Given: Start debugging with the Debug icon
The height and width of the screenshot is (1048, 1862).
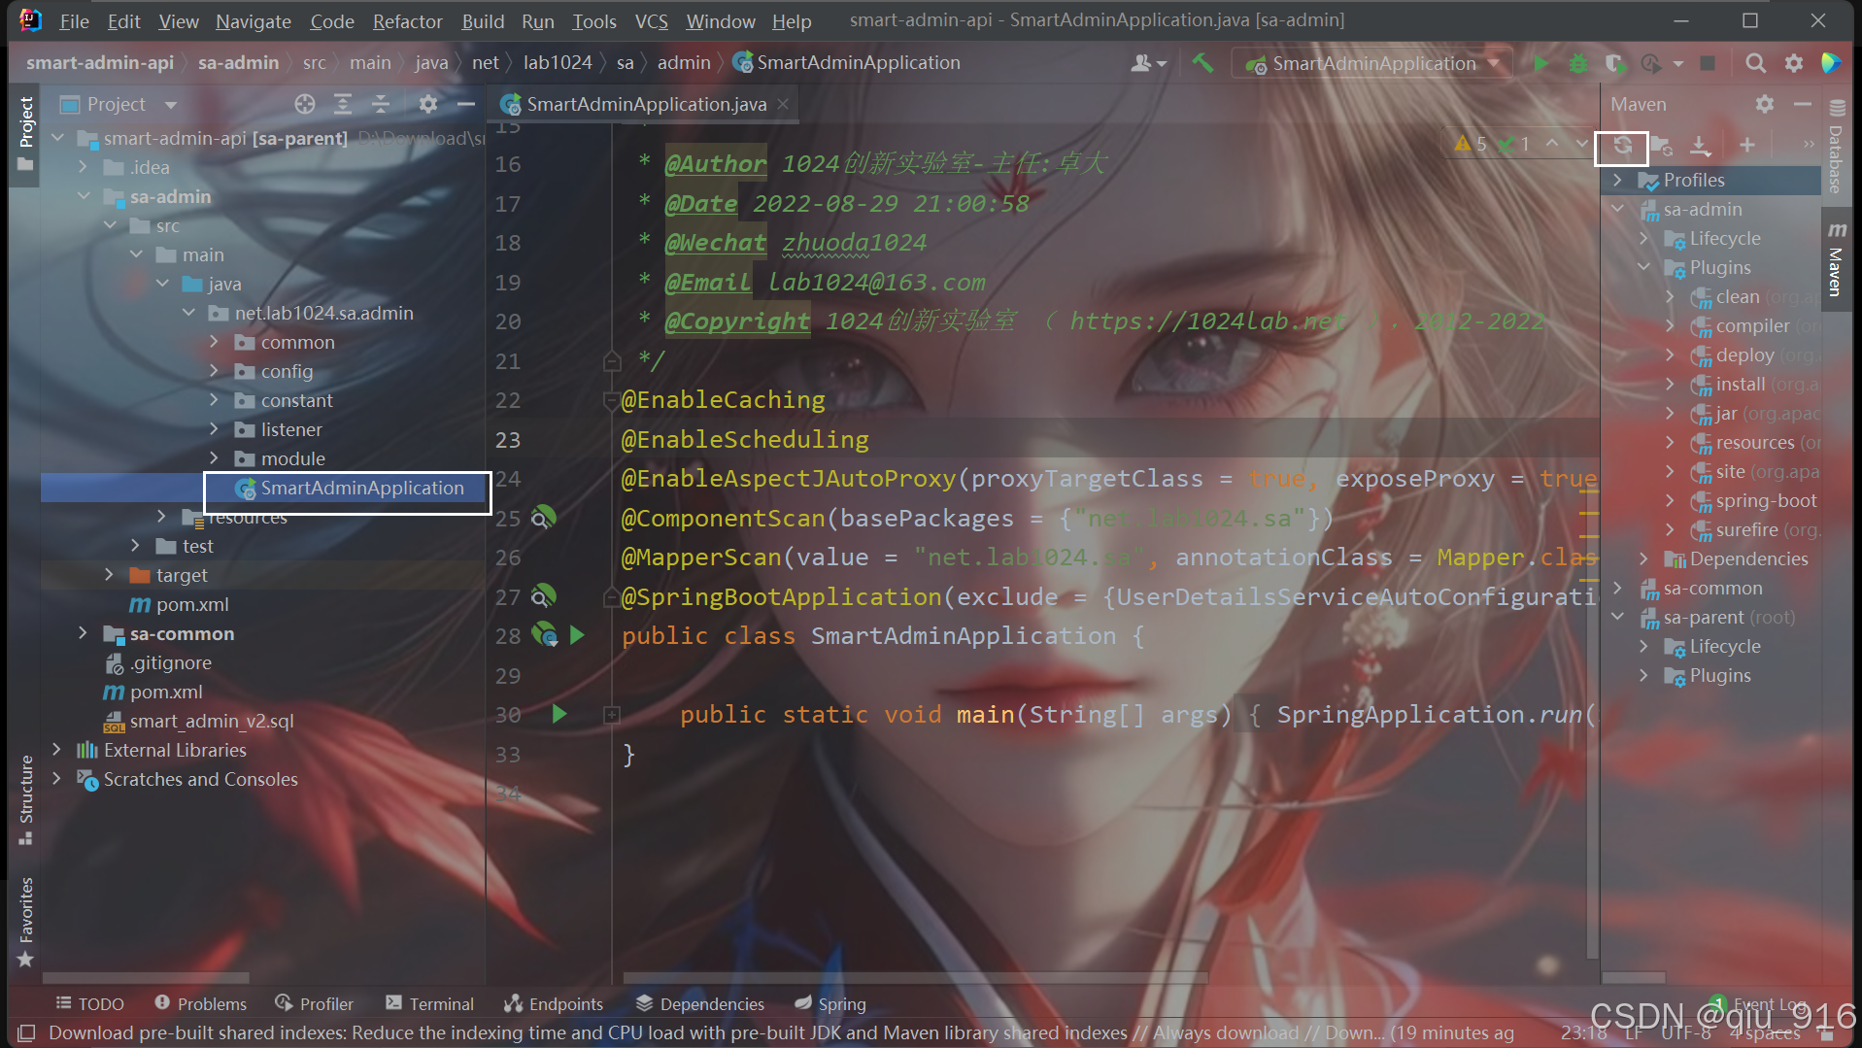Looking at the screenshot, I should tap(1577, 63).
